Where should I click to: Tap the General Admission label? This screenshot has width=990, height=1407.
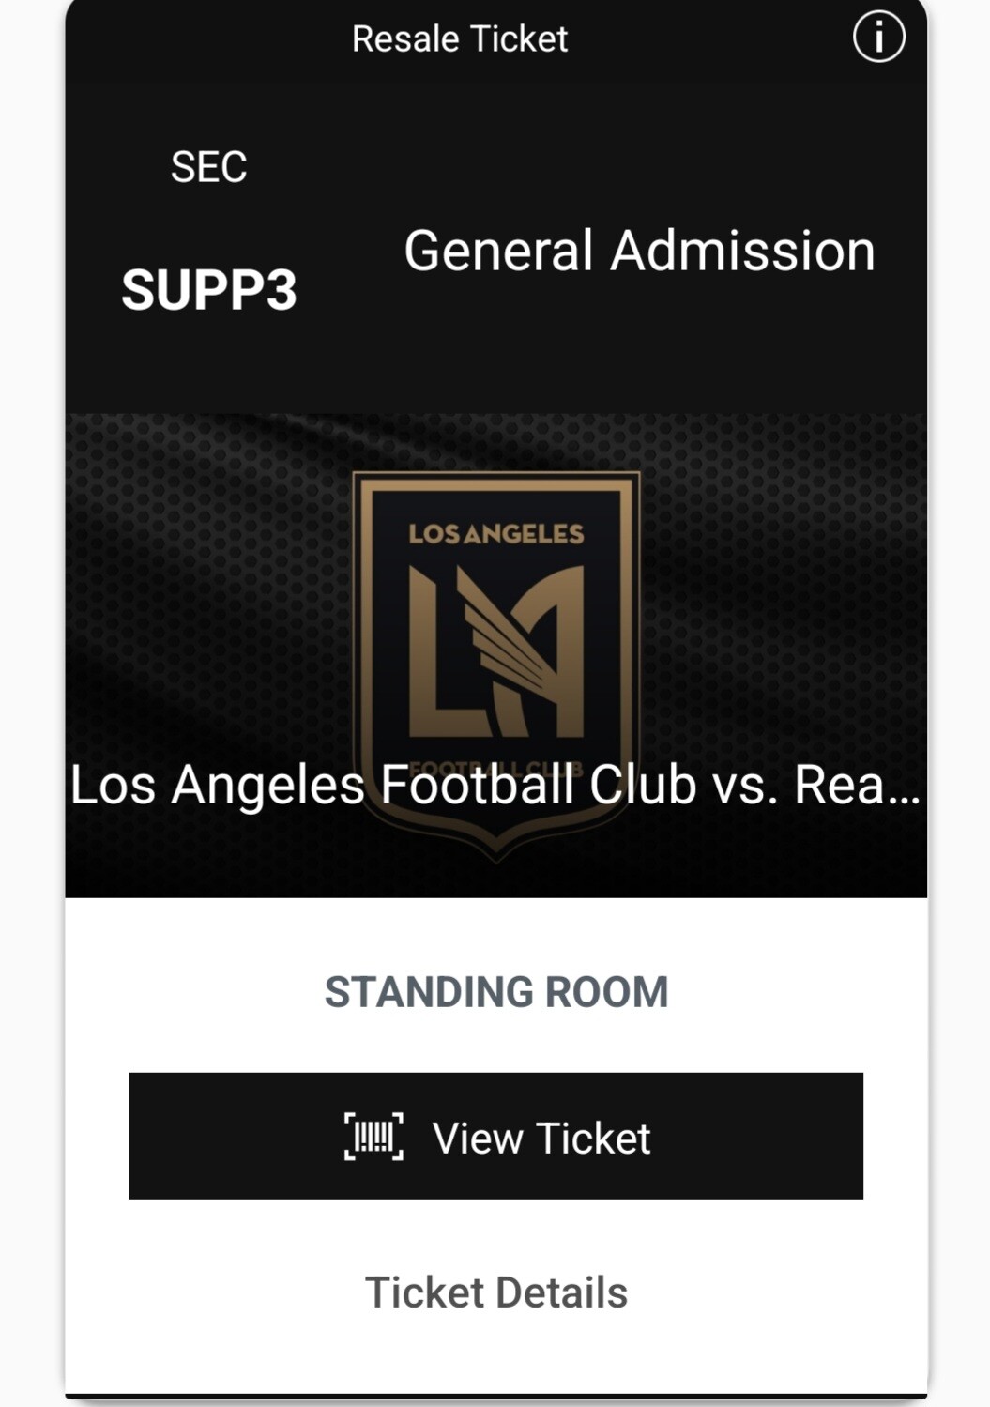pyautogui.click(x=640, y=252)
